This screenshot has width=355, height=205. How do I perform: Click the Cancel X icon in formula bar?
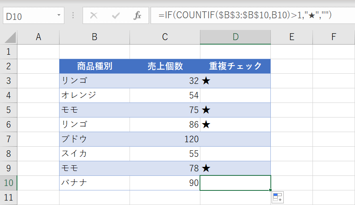(x=94, y=16)
